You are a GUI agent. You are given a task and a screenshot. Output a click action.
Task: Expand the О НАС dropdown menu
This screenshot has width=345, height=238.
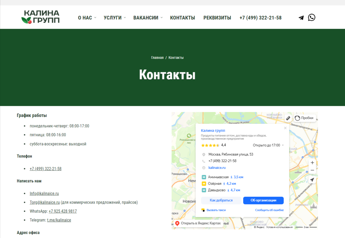87,18
